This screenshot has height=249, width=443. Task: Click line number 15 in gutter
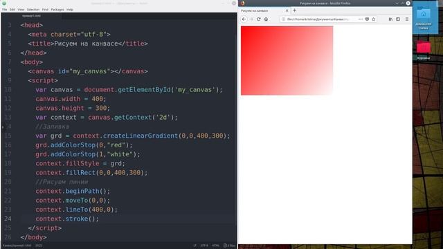pyautogui.click(x=8, y=136)
